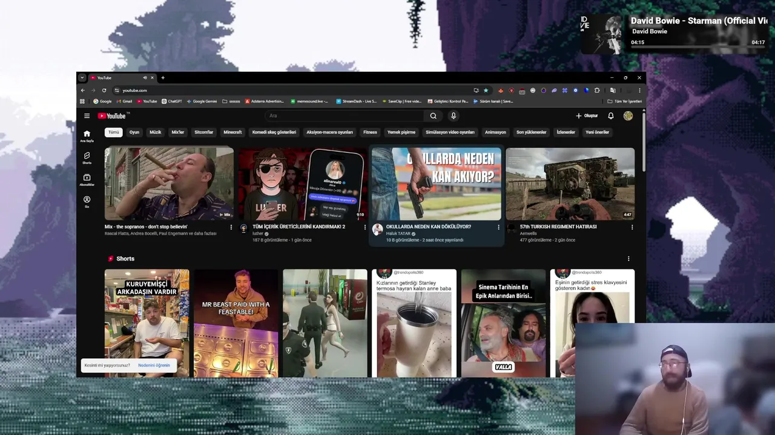Click the YouTube search magnifier button

pos(433,116)
